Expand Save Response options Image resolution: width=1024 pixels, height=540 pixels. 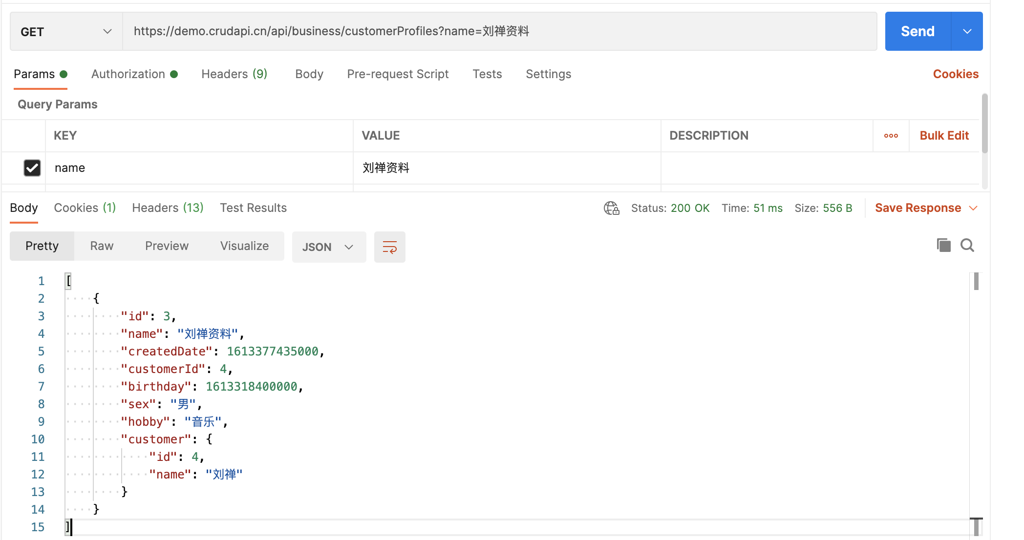pos(973,208)
